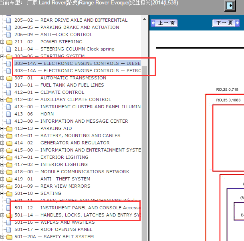244x241 pixels.
Task: Select the 211-02 POWER STEERING label
Action: pos(48,42)
